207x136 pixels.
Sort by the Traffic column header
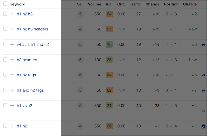(x=136, y=4)
